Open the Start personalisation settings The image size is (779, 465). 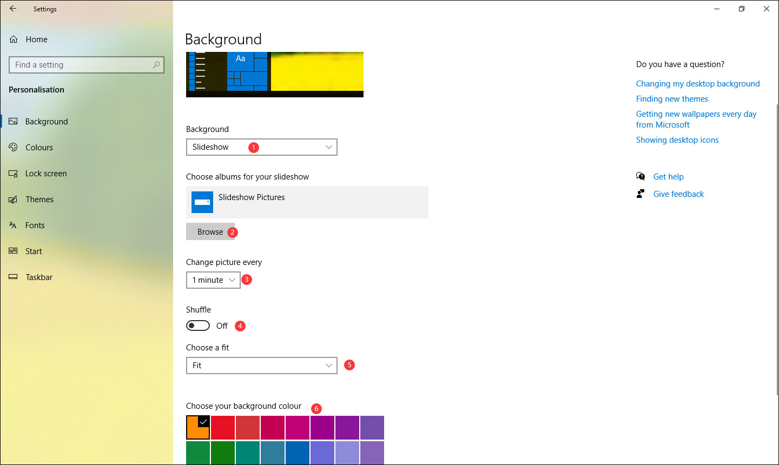point(33,251)
